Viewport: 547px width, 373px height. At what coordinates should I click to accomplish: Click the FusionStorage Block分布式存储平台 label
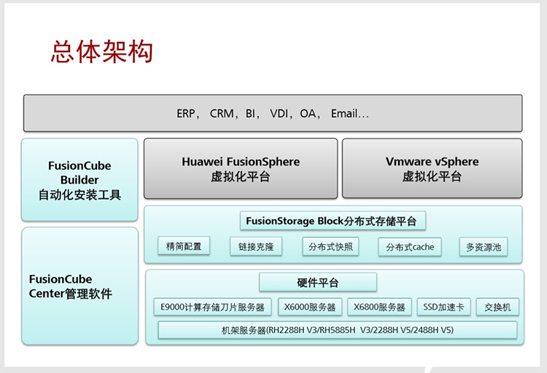[333, 221]
